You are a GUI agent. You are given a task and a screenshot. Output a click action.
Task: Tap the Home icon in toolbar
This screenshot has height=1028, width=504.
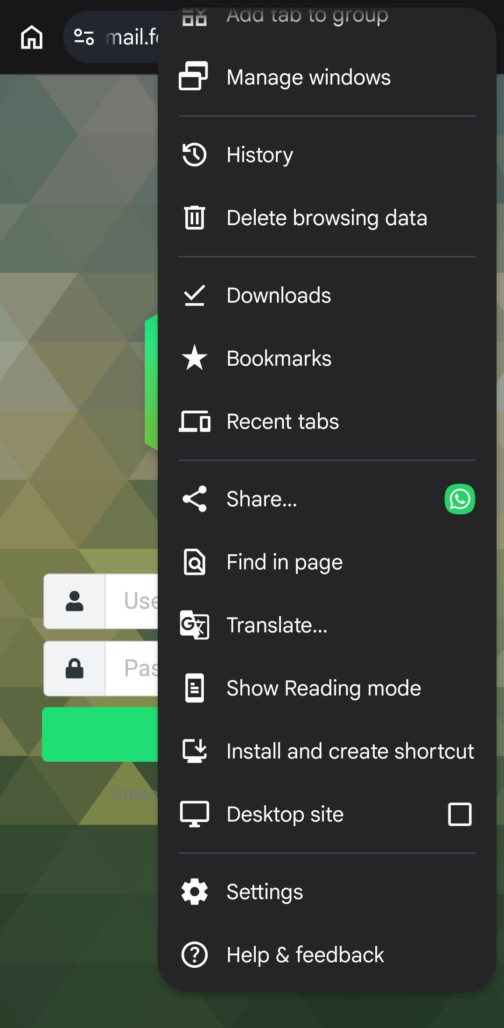pos(32,37)
